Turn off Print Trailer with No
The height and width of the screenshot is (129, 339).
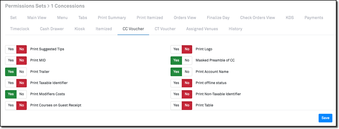[22, 72]
